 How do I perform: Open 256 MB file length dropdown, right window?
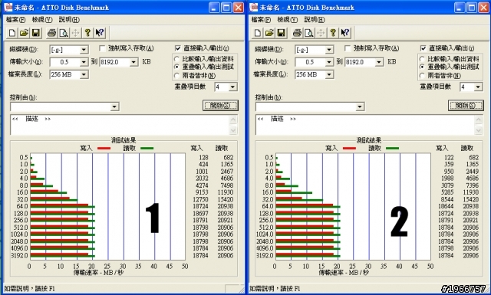(x=329, y=74)
